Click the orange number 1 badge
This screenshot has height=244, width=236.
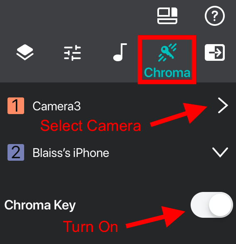[x=16, y=106]
